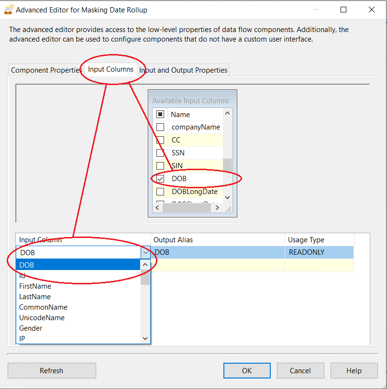Click the Advanced Editor title bar icon
The width and height of the screenshot is (387, 389).
point(8,10)
